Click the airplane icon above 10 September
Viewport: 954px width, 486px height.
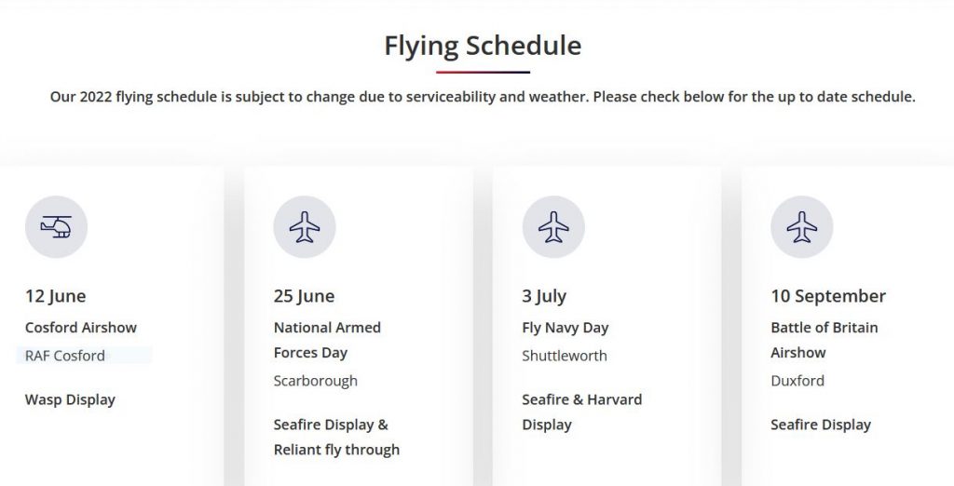click(x=801, y=227)
